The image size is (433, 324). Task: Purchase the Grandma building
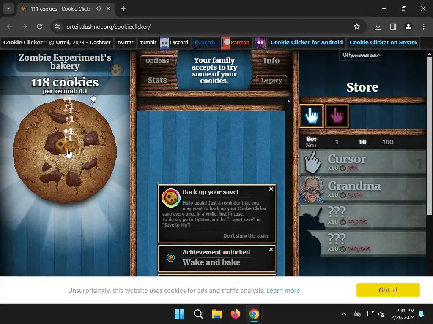tap(362, 189)
